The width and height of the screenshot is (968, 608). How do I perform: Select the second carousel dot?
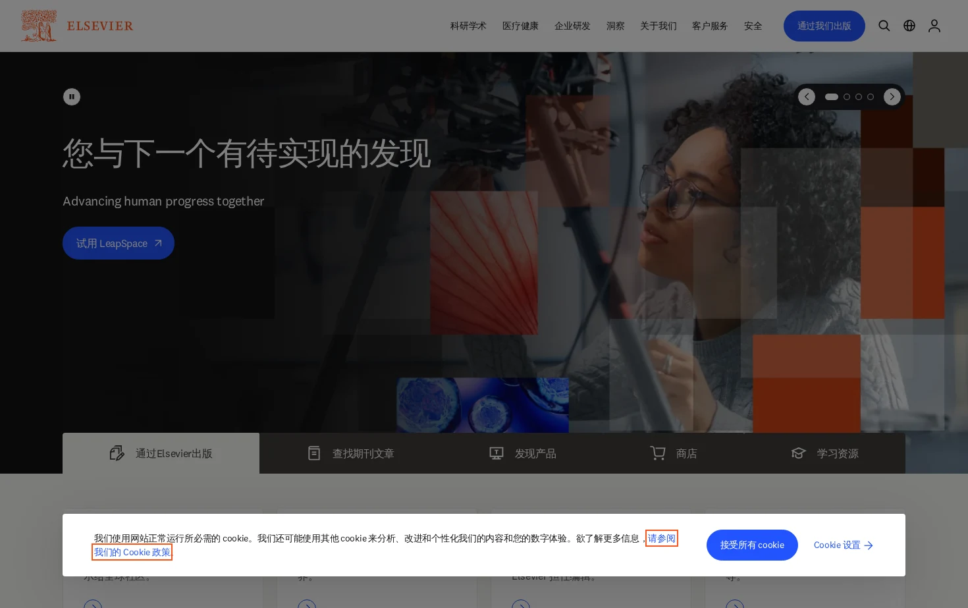pos(847,97)
